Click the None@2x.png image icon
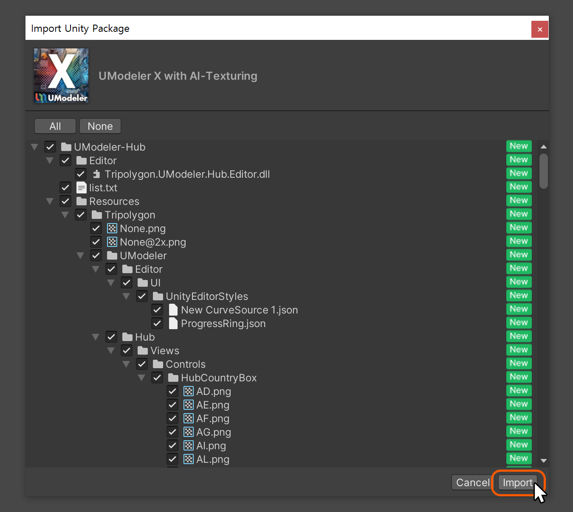Image resolution: width=573 pixels, height=512 pixels. [112, 242]
